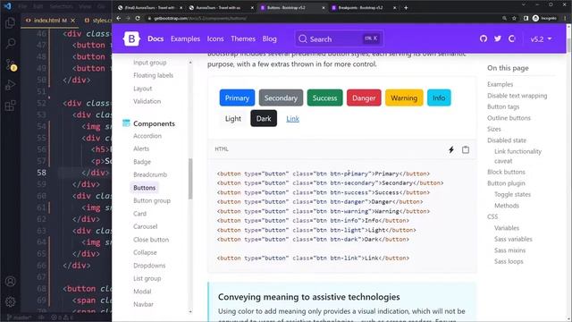The width and height of the screenshot is (572, 322).
Task: Click the browser address bar
Action: click(321, 18)
